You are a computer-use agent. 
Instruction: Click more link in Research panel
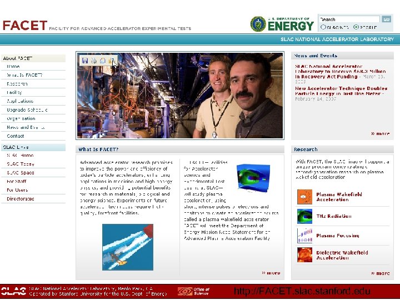(x=380, y=273)
